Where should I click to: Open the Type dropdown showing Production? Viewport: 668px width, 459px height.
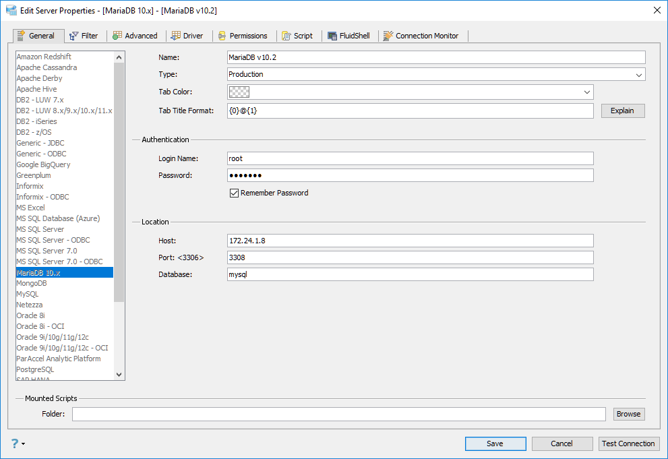436,74
